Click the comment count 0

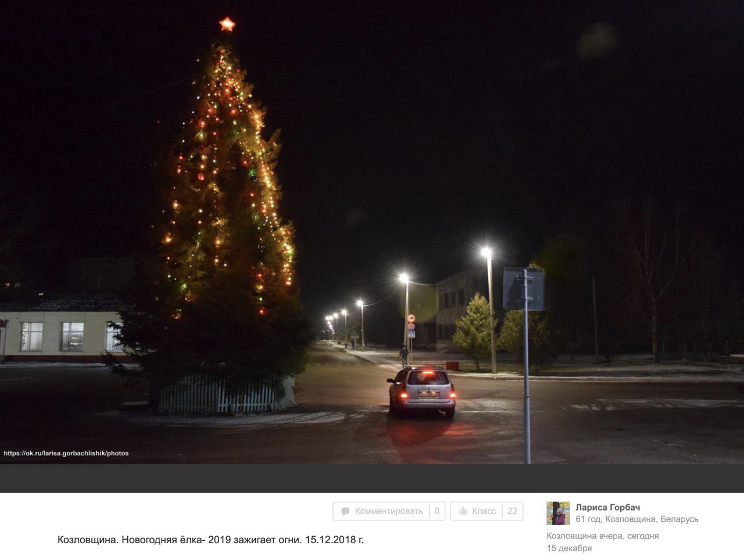[x=437, y=511]
